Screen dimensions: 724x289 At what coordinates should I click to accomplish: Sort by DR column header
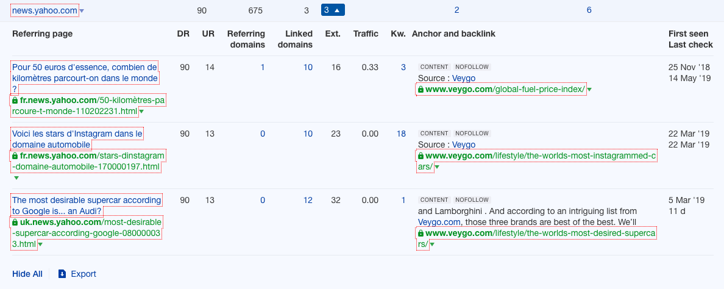(183, 34)
